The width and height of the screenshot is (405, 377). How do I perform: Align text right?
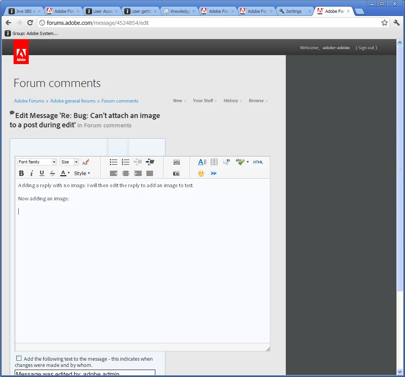138,173
